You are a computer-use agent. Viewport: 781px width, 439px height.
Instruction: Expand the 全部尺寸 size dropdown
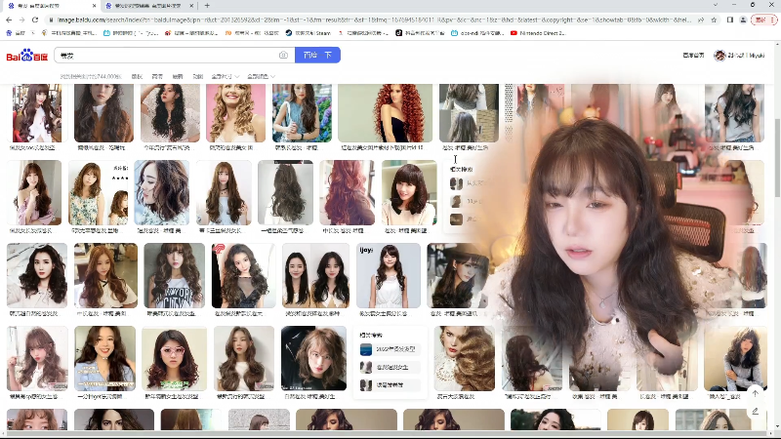226,77
